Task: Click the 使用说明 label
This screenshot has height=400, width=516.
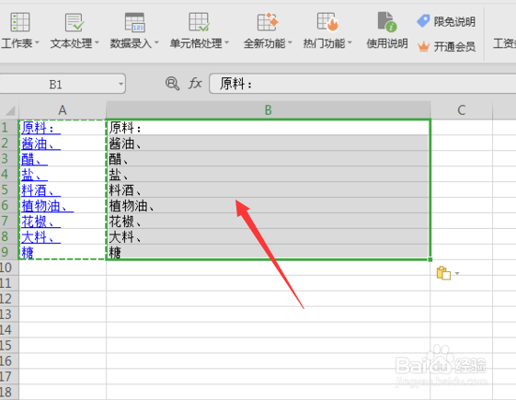Action: pyautogui.click(x=387, y=43)
